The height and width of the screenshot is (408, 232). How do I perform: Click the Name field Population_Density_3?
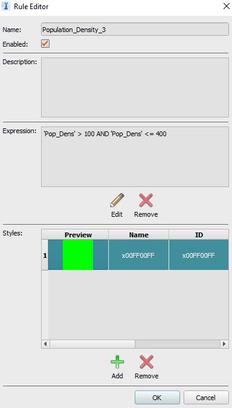[x=135, y=30]
